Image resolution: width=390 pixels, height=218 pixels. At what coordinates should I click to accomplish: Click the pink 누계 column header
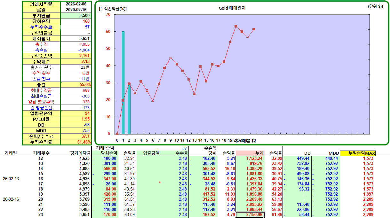250,153
